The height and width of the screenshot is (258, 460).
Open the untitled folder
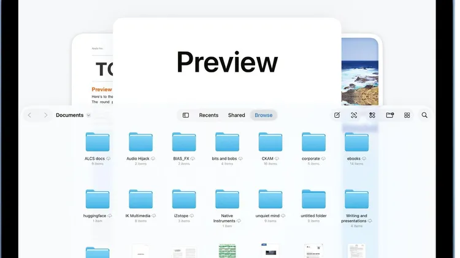click(x=313, y=199)
